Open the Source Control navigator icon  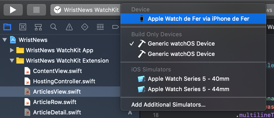click(23, 27)
